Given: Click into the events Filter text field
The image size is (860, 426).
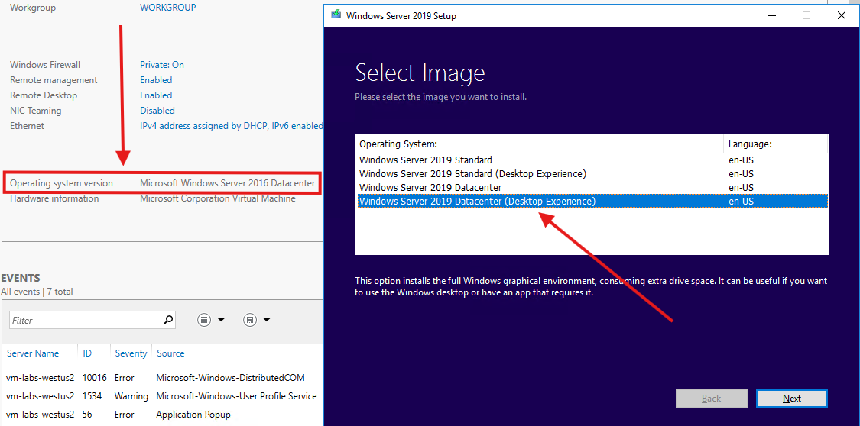Looking at the screenshot, I should [x=84, y=320].
